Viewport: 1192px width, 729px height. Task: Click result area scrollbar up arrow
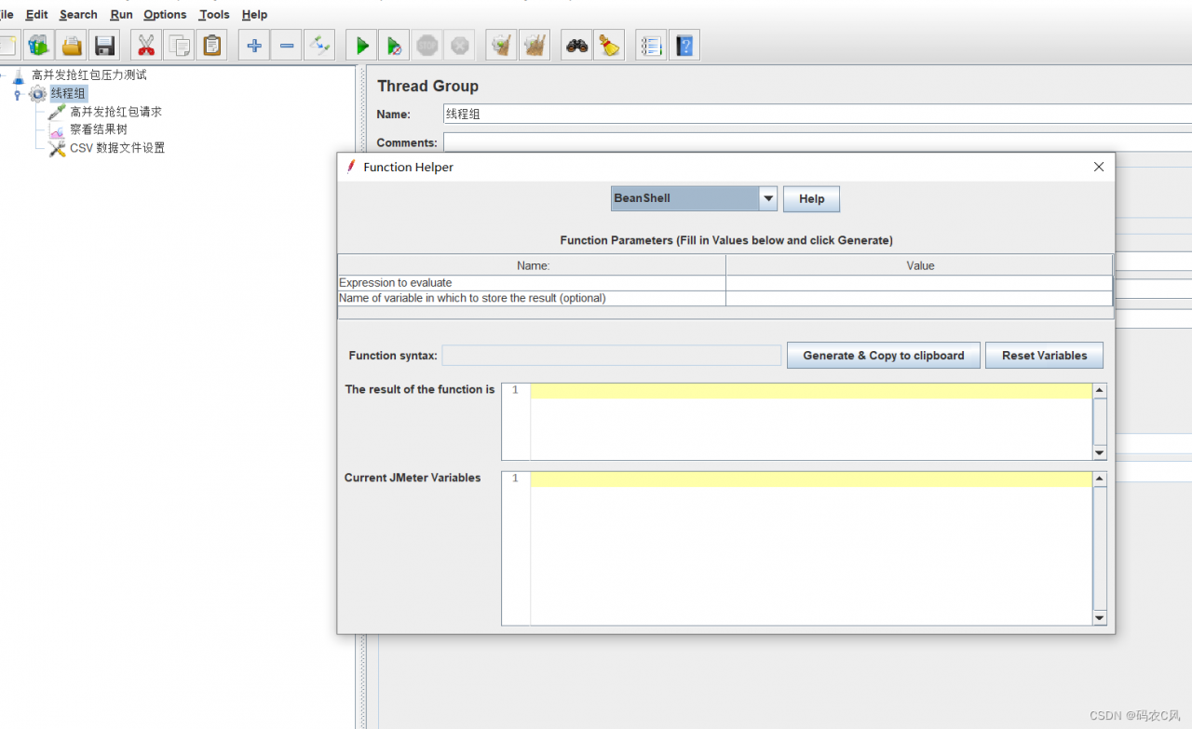click(x=1100, y=391)
